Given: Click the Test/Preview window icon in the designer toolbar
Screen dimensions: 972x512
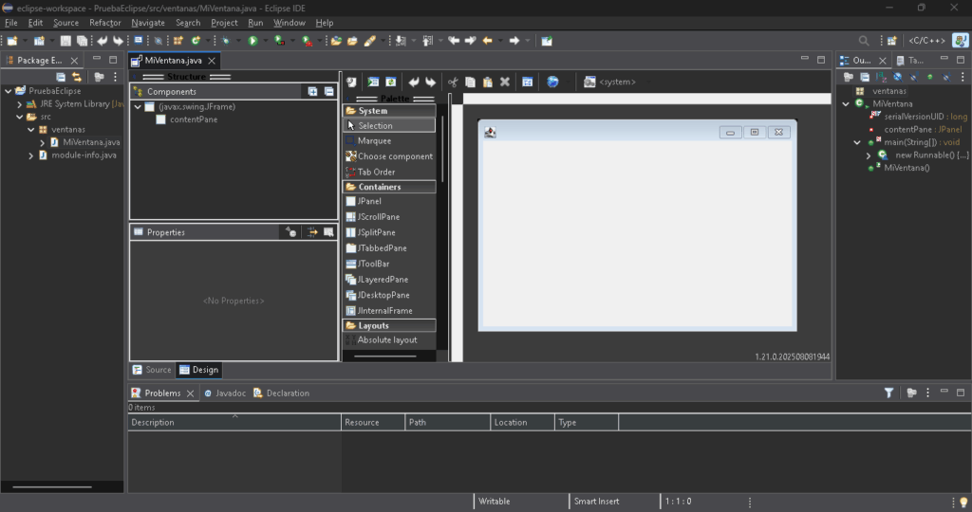Looking at the screenshot, I should pos(373,82).
